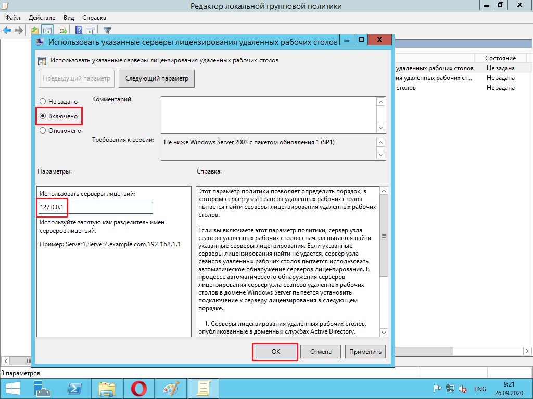Open File Explorer from the taskbar
The width and height of the screenshot is (533, 399).
(106, 389)
